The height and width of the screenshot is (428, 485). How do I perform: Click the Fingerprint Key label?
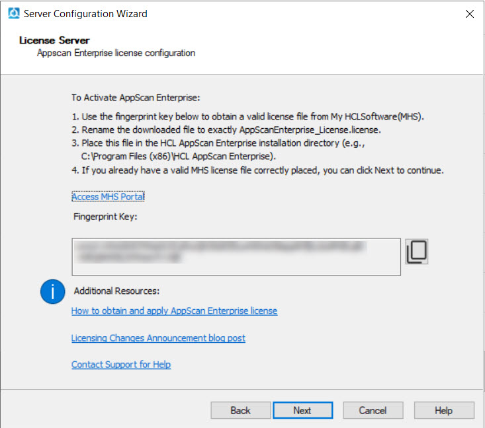coord(105,217)
